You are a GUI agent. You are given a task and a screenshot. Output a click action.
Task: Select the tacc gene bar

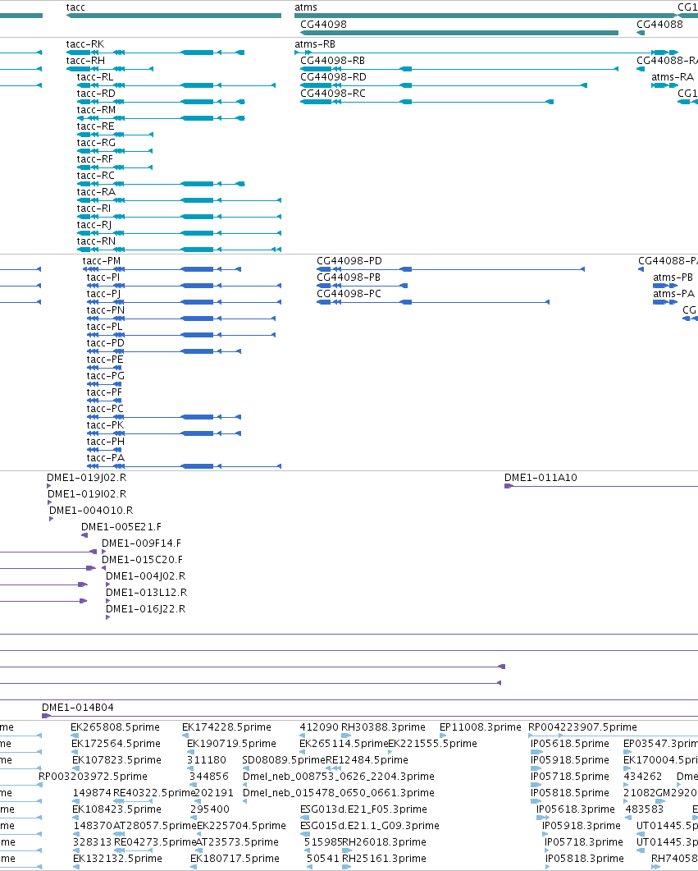[174, 16]
